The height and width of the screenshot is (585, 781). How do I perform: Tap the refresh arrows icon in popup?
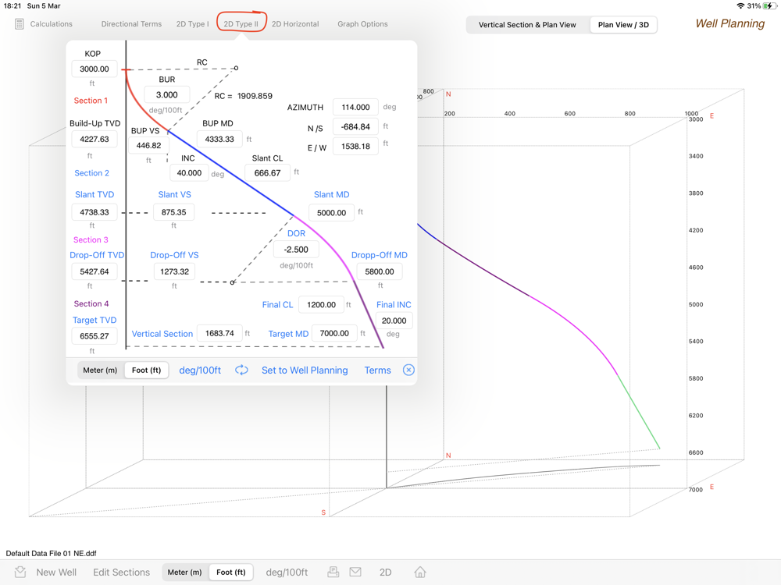point(241,370)
